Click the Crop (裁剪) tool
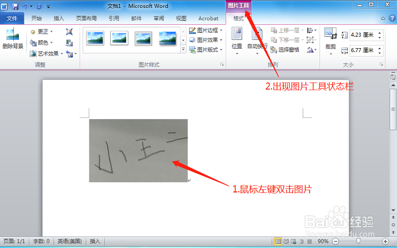The image size is (397, 248). (x=331, y=41)
